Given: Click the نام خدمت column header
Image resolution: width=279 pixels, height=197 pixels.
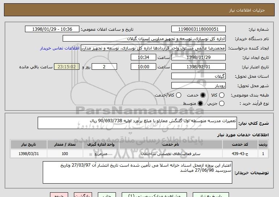Looking at the screenshot, I should 171,145.
